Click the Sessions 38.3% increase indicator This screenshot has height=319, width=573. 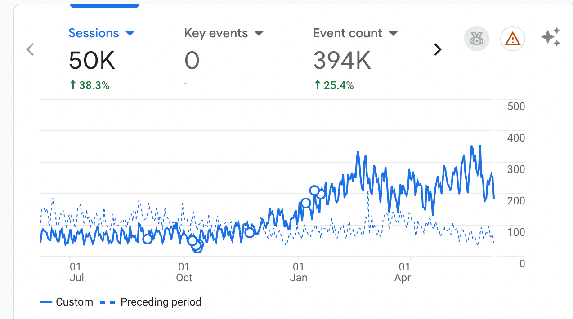point(89,85)
